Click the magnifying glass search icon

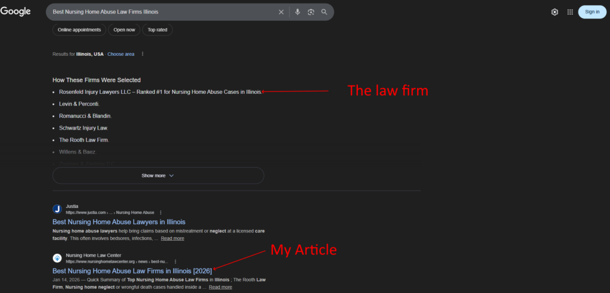click(x=324, y=12)
